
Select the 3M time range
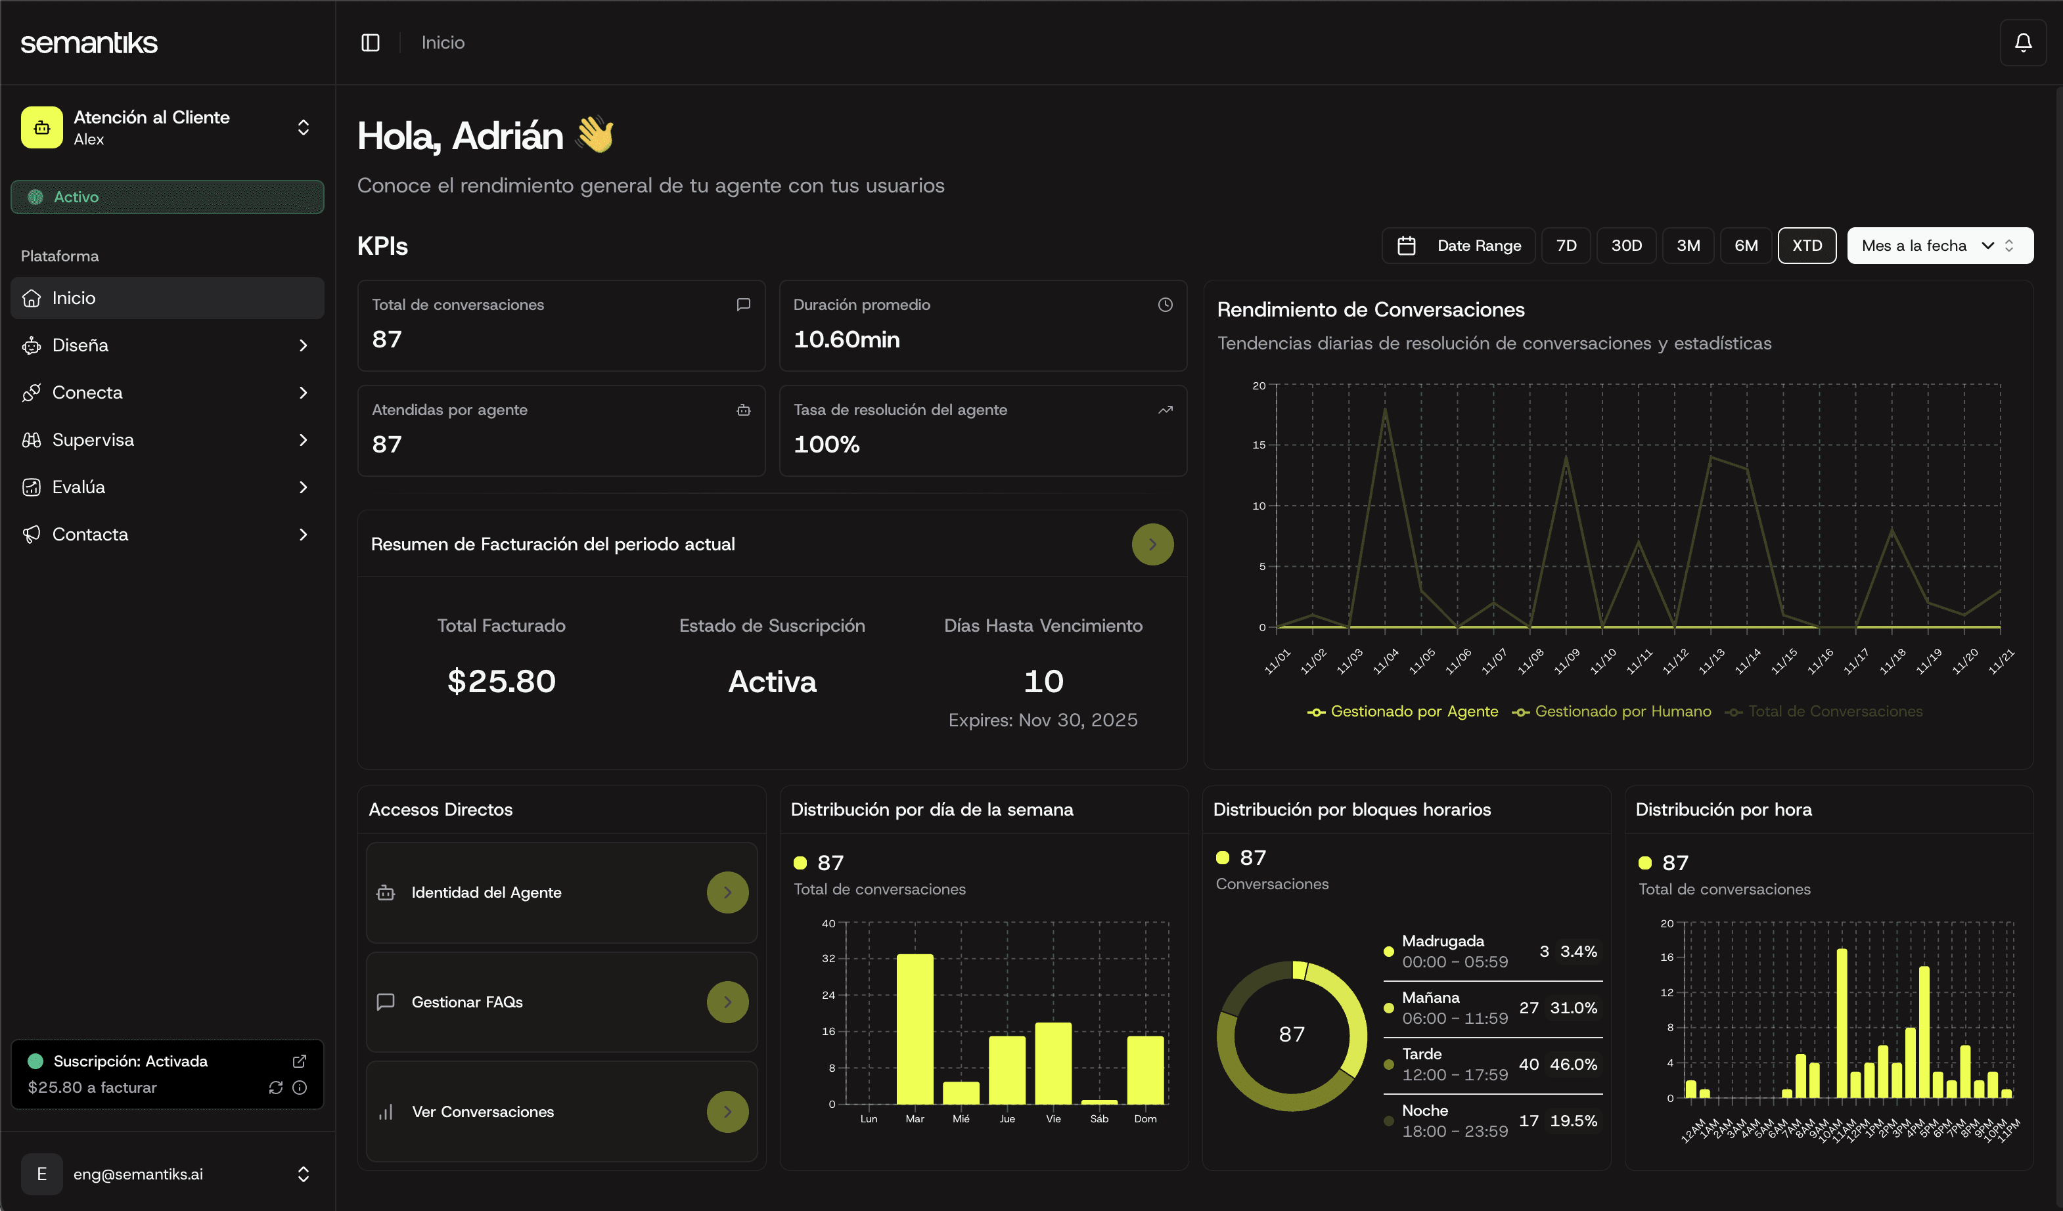(1688, 246)
